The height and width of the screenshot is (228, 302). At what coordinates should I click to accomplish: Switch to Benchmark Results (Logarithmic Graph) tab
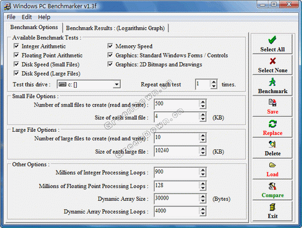point(115,28)
